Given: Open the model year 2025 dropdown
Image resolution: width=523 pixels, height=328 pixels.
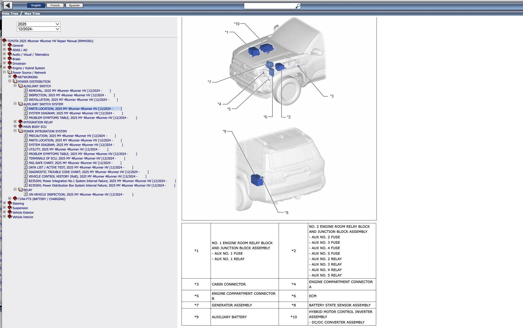Looking at the screenshot, I should (x=39, y=24).
